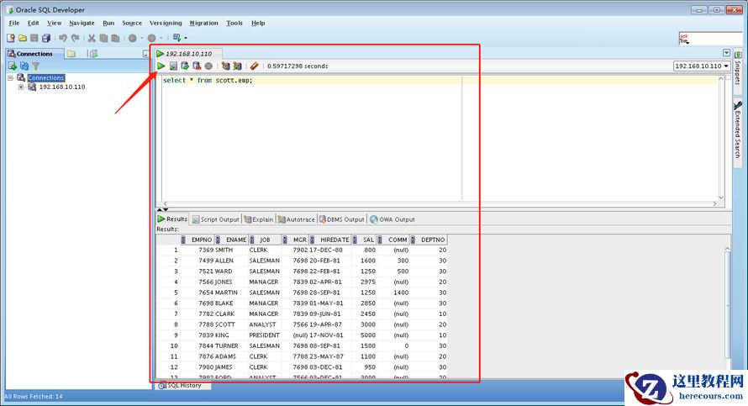Click the Run Script icon in worksheet toolbar
748x406 pixels.
pyautogui.click(x=173, y=66)
